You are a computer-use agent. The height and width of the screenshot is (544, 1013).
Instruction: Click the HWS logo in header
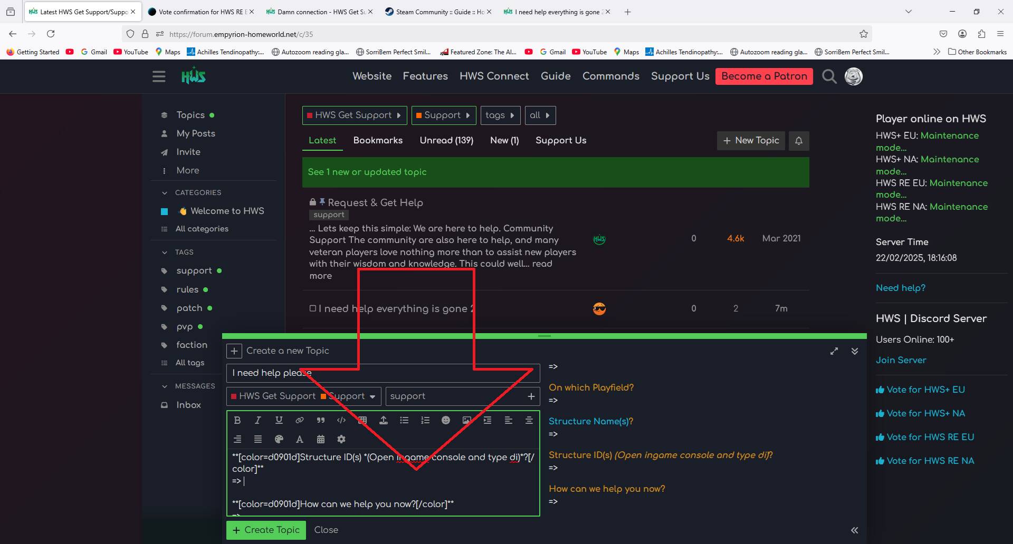[x=194, y=76]
